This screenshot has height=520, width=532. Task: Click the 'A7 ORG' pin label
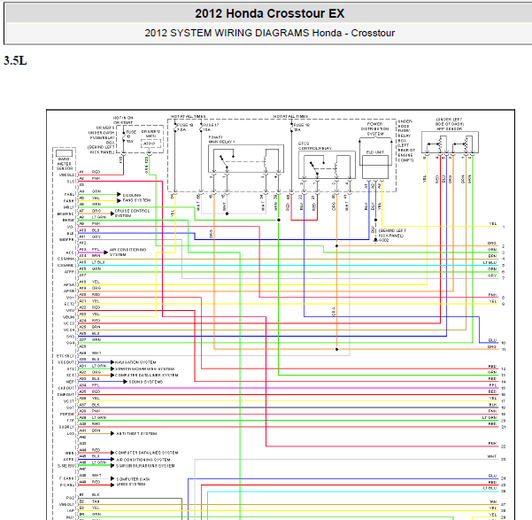click(x=90, y=211)
